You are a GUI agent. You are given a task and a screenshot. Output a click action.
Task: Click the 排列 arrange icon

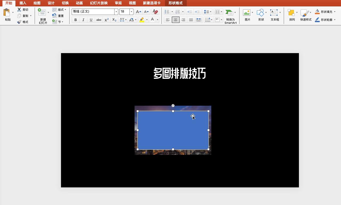click(x=291, y=12)
